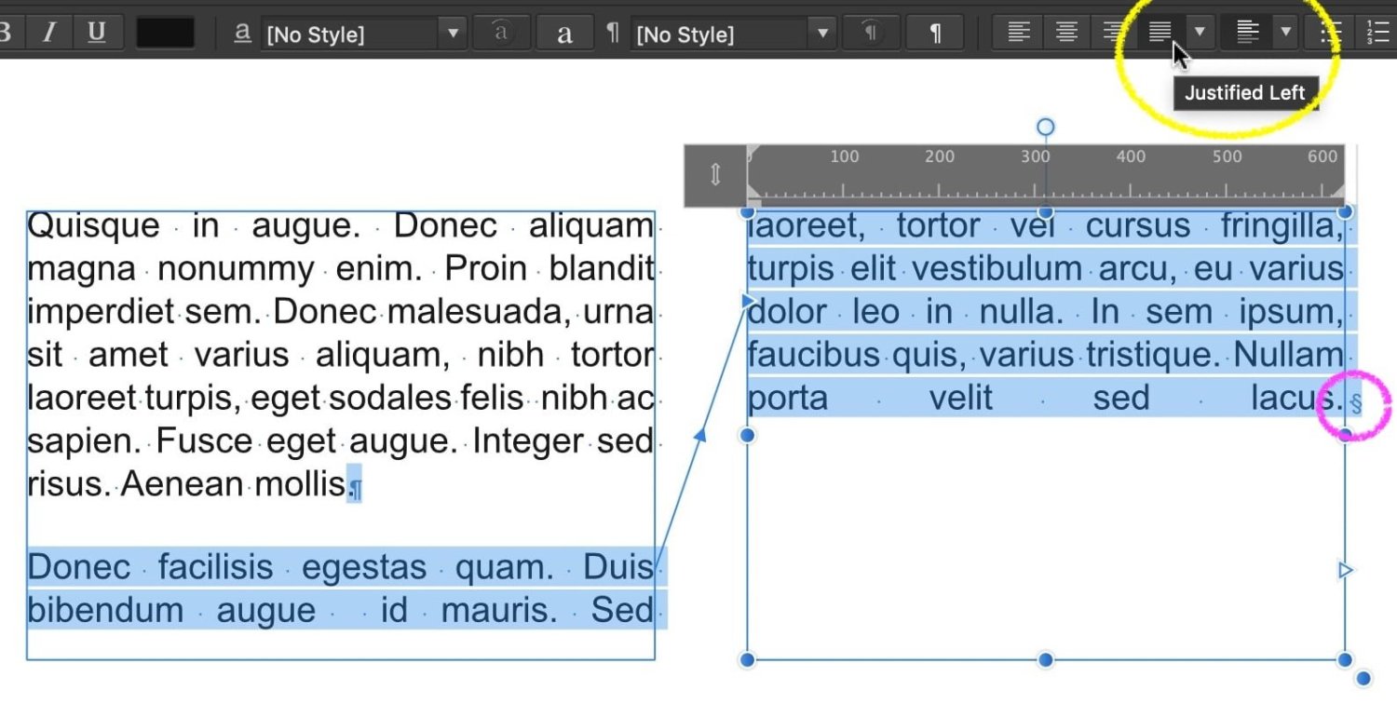Open the last-line justification dropdown arrow
The height and width of the screenshot is (704, 1397).
click(x=1287, y=31)
